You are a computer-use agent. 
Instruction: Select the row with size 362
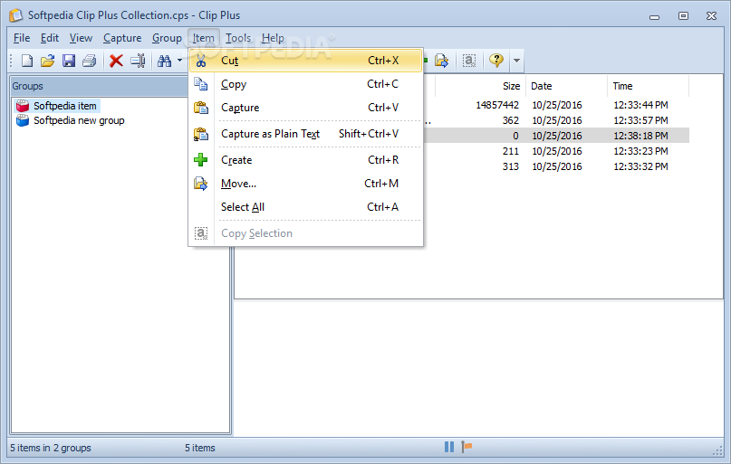(556, 120)
